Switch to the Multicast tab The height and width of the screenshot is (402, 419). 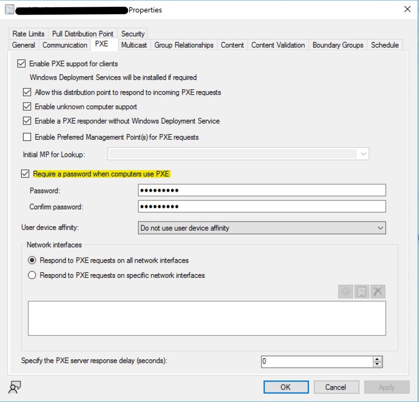pos(134,45)
